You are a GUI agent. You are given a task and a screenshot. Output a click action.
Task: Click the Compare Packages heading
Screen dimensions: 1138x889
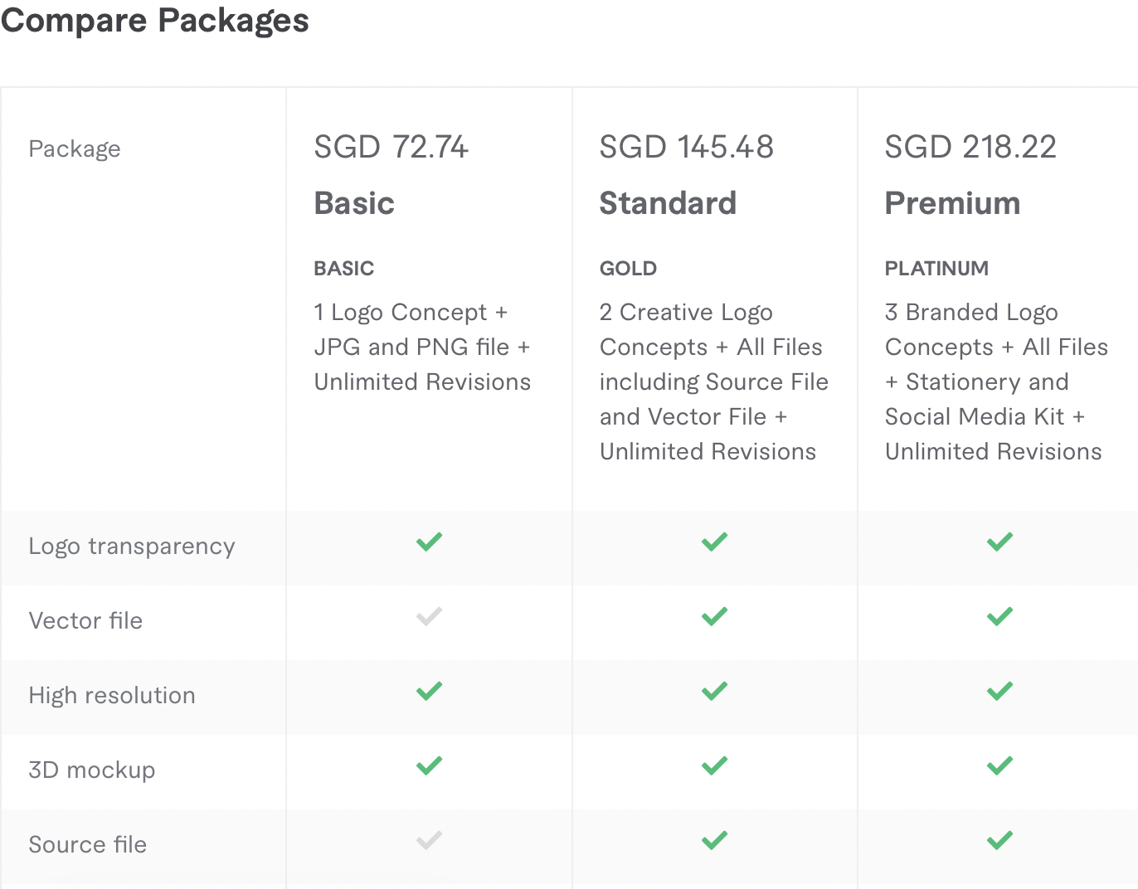click(x=154, y=20)
